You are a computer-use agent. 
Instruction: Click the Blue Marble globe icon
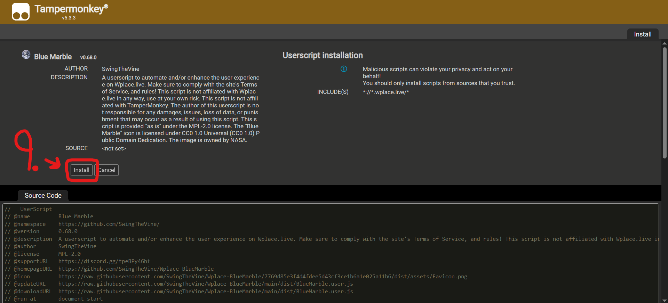(26, 55)
